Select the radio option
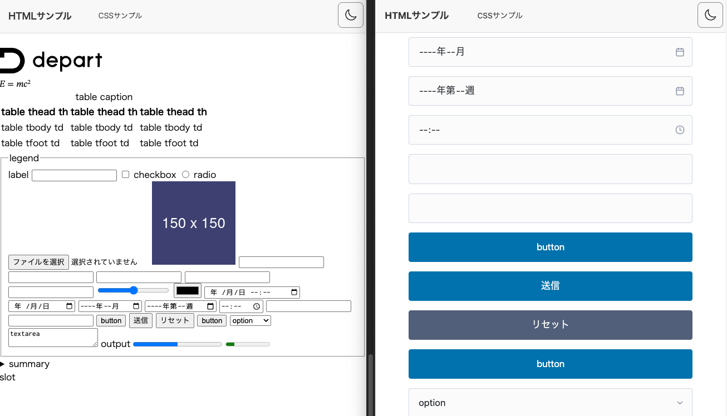 click(185, 175)
